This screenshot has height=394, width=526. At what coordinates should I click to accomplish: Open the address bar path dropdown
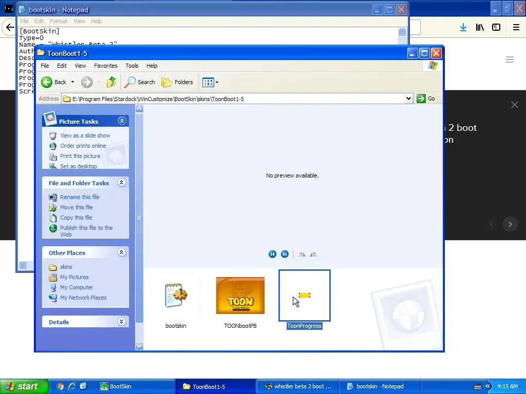point(408,98)
